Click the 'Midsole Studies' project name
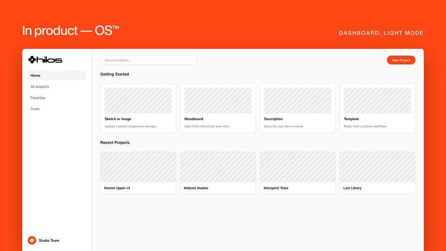 [x=196, y=188]
